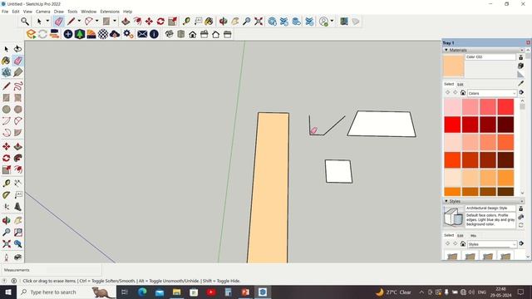The height and width of the screenshot is (299, 532).
Task: Open the user account dropdown arrow
Action: pyautogui.click(x=332, y=21)
